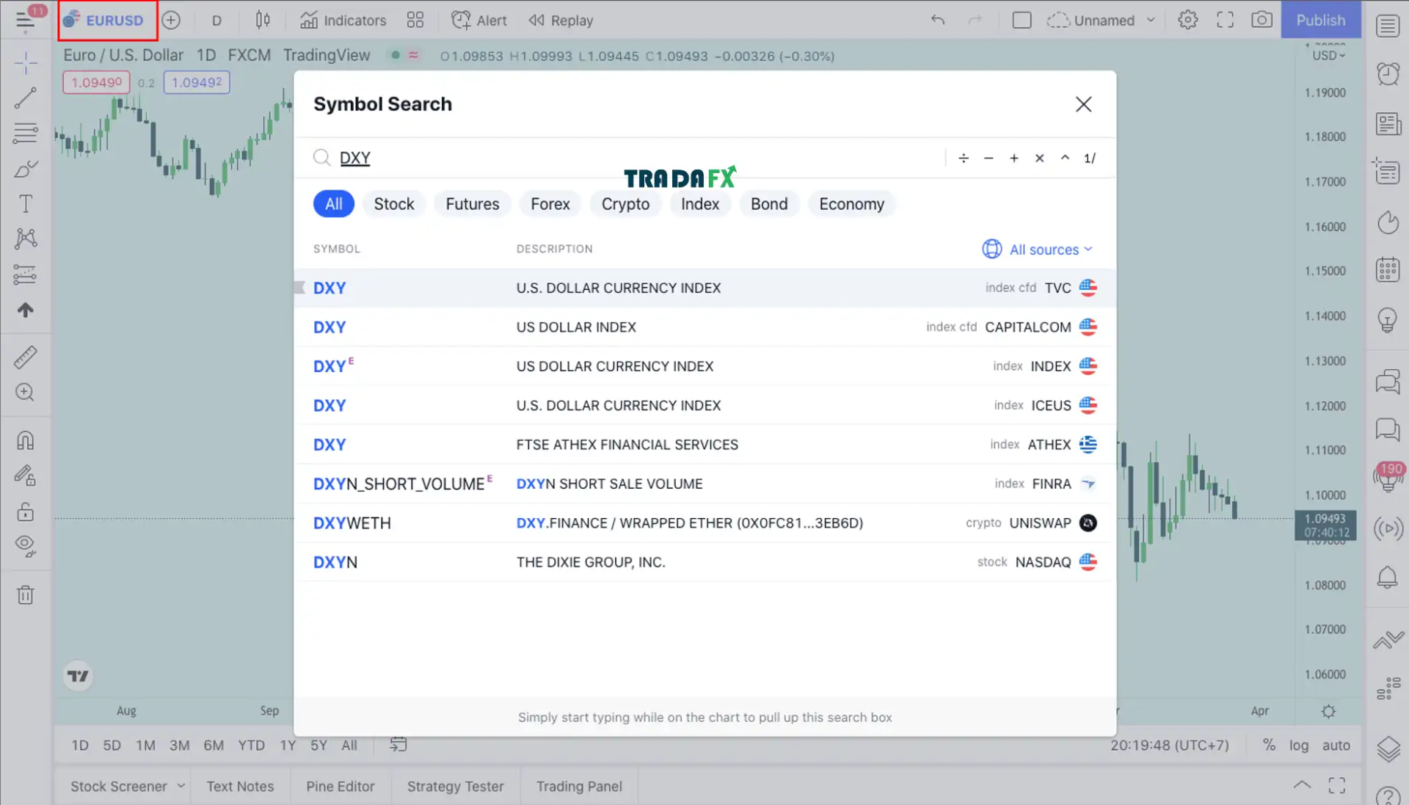Toggle log scale on price axis
The height and width of the screenshot is (805, 1409).
(1298, 745)
